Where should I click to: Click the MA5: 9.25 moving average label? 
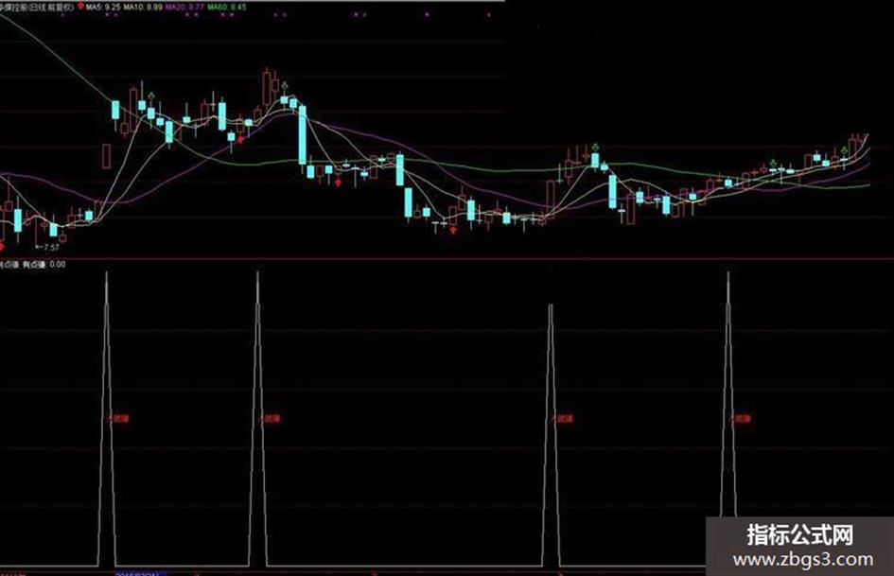103,7
